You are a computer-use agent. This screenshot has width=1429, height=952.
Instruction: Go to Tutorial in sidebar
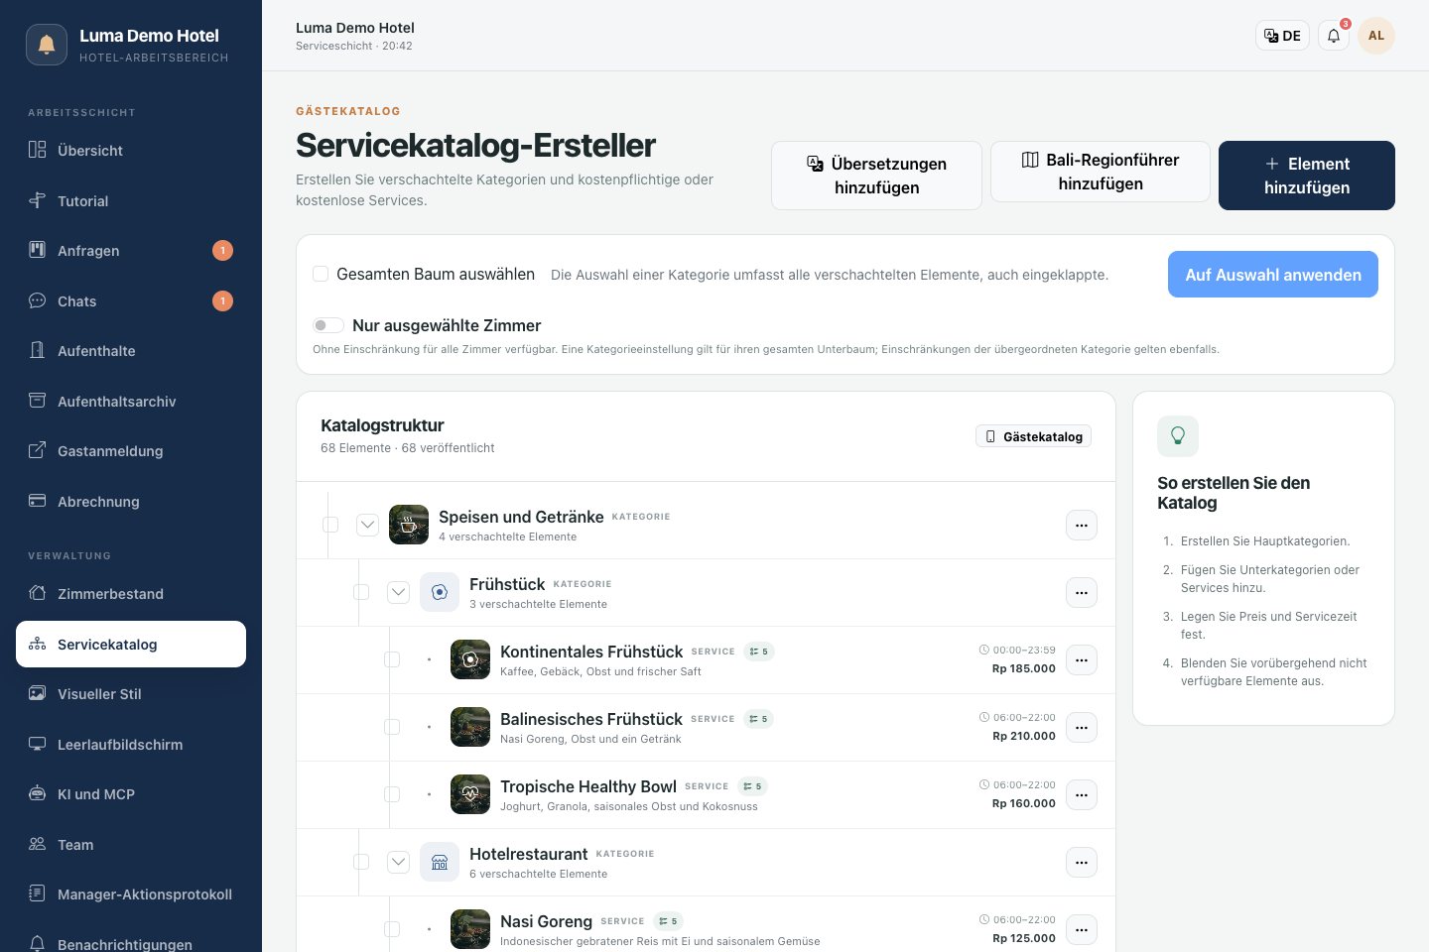(131, 200)
